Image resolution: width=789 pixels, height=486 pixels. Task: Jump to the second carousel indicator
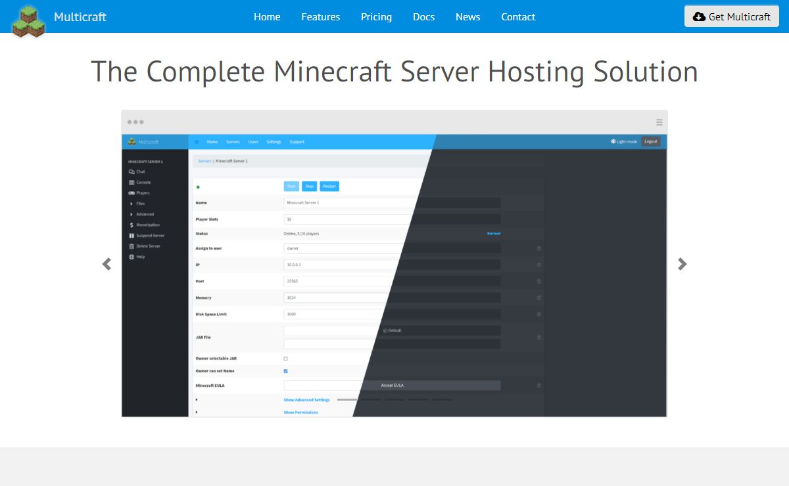click(x=371, y=399)
